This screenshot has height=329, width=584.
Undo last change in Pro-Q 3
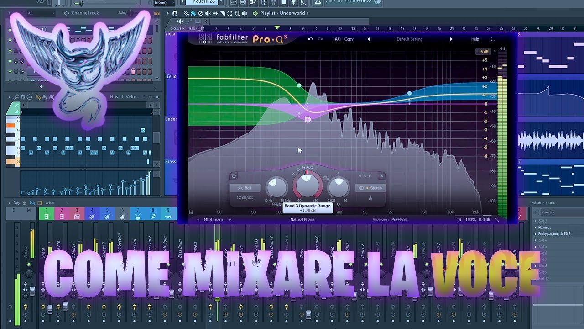pyautogui.click(x=310, y=39)
